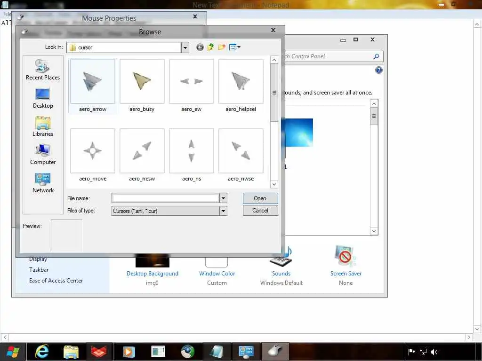The image size is (482, 361).
Task: Switch to Control Panel taskbar icon
Action: click(246, 352)
